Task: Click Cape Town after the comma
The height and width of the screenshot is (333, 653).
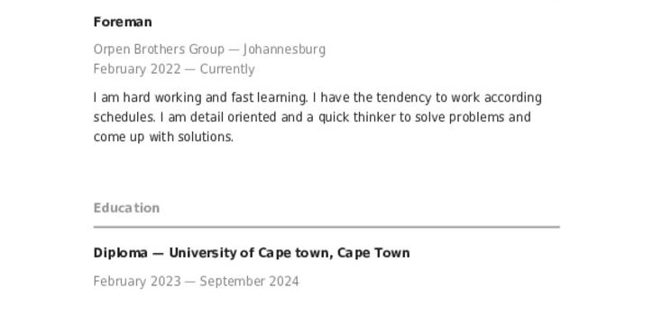Action: coord(373,253)
